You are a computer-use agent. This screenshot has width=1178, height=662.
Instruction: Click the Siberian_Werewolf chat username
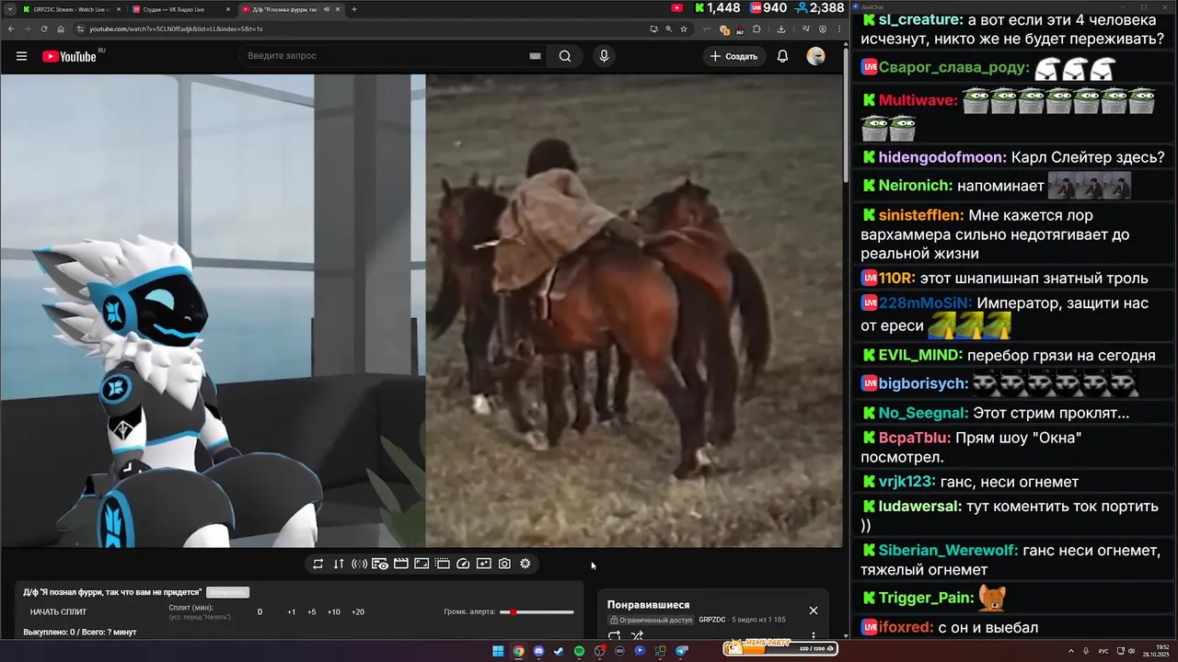pyautogui.click(x=948, y=550)
